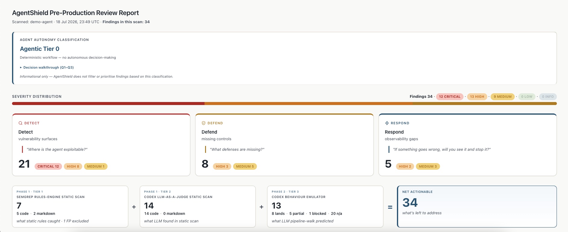Click the Net Actionable 34 summary card
The height and width of the screenshot is (232, 568).
point(477,206)
